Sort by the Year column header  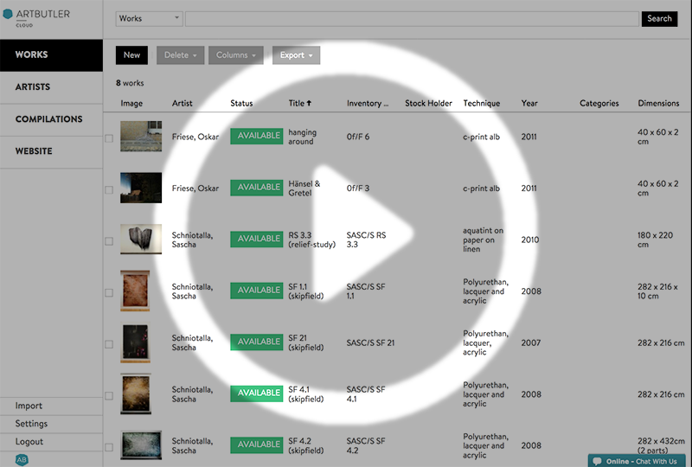[x=529, y=103]
